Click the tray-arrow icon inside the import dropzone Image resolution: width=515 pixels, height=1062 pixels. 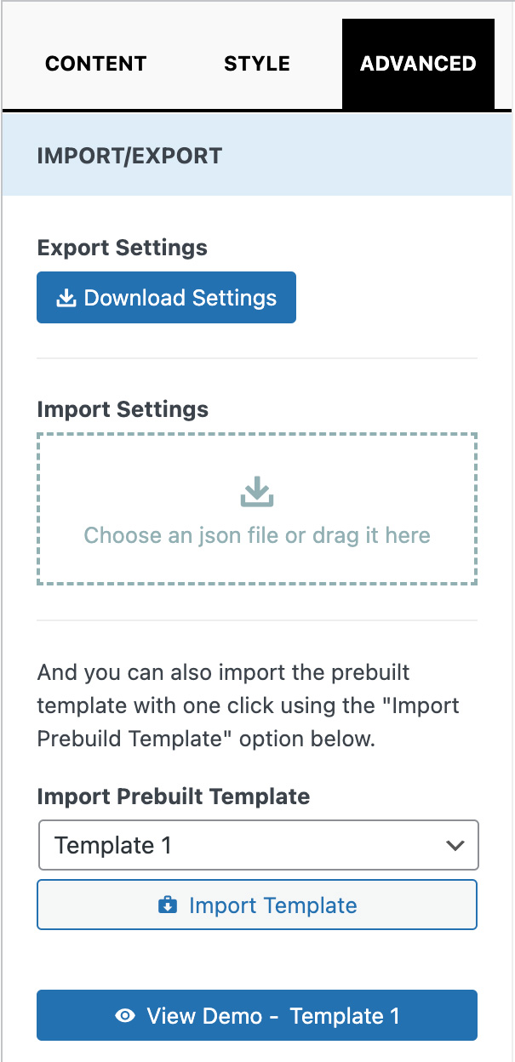coord(257,491)
